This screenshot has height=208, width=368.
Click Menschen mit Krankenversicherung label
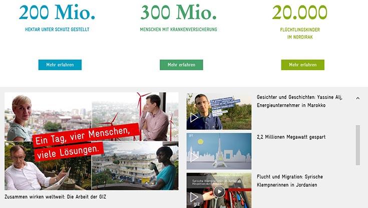pos(178,30)
